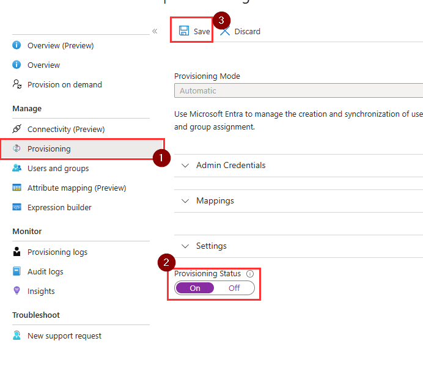
Task: Click the Provision on demand icon
Action: click(17, 84)
